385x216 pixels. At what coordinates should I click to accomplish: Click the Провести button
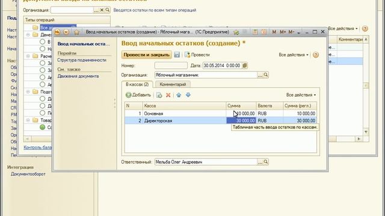point(197,55)
